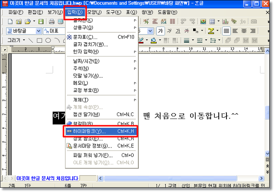Image resolution: width=274 pixels, height=192 pixels.
Task: Expand the highlighter dropdown arrow
Action: coord(217,31)
